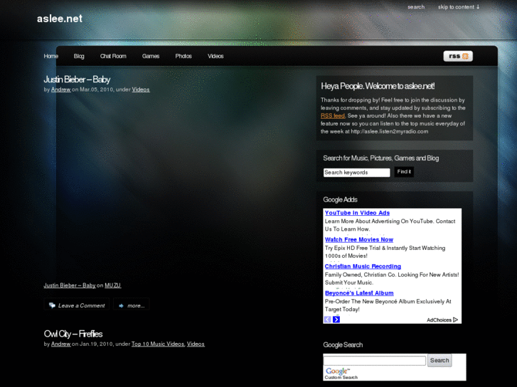The width and height of the screenshot is (517, 387).
Task: Open the Home menu item
Action: point(50,56)
